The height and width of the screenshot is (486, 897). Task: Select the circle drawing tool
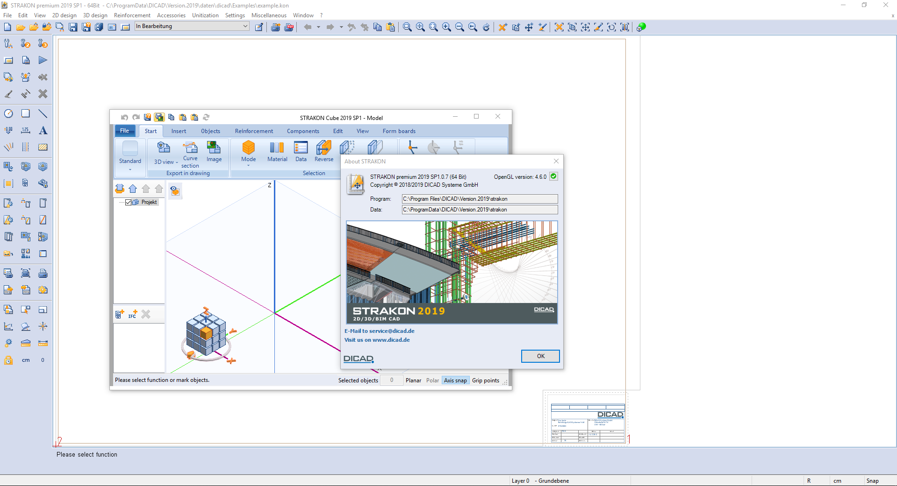click(8, 113)
